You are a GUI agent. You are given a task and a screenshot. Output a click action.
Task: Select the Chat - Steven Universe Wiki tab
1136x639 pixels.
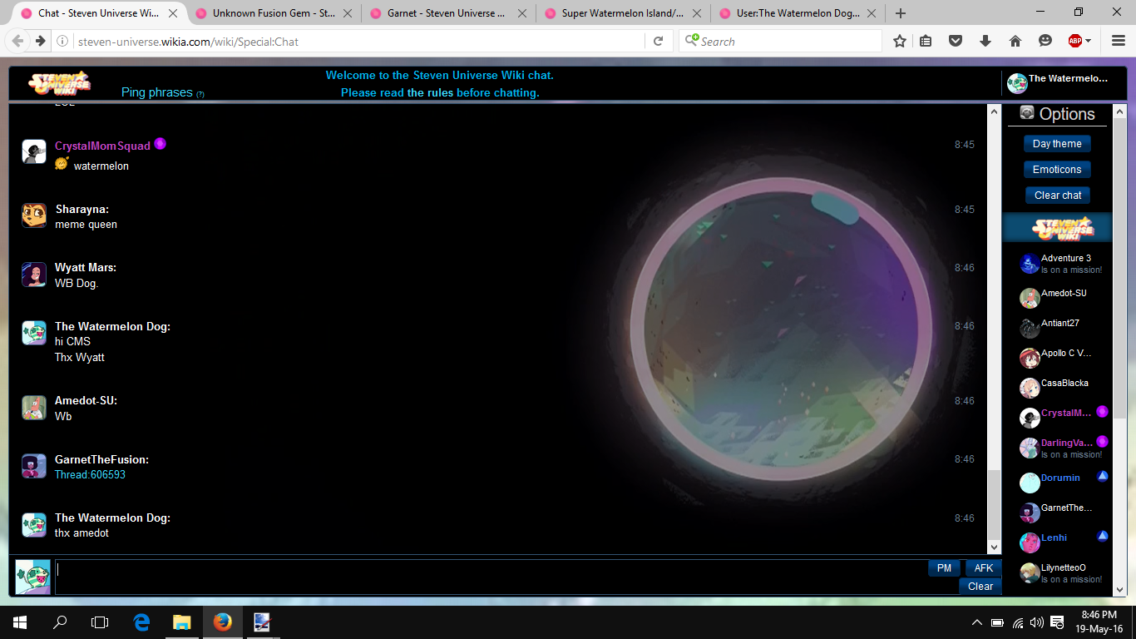(98, 13)
